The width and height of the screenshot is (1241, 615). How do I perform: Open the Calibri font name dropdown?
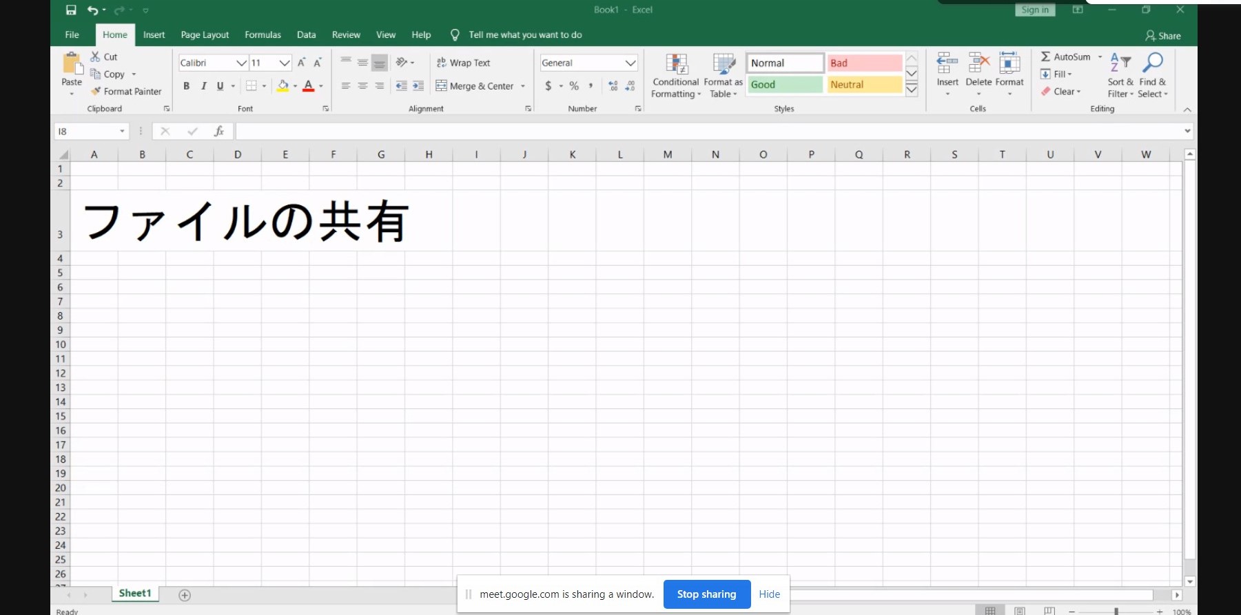coord(241,63)
